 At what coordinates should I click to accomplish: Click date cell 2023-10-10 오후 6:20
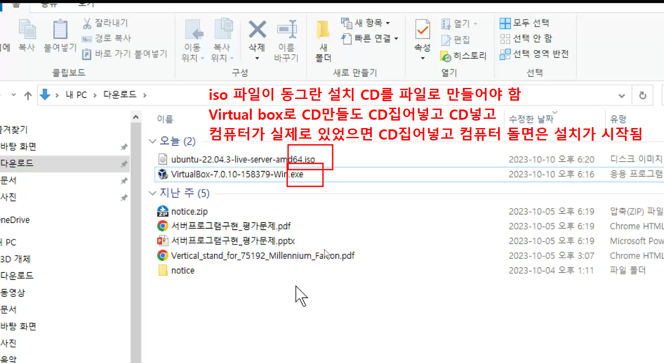[551, 159]
